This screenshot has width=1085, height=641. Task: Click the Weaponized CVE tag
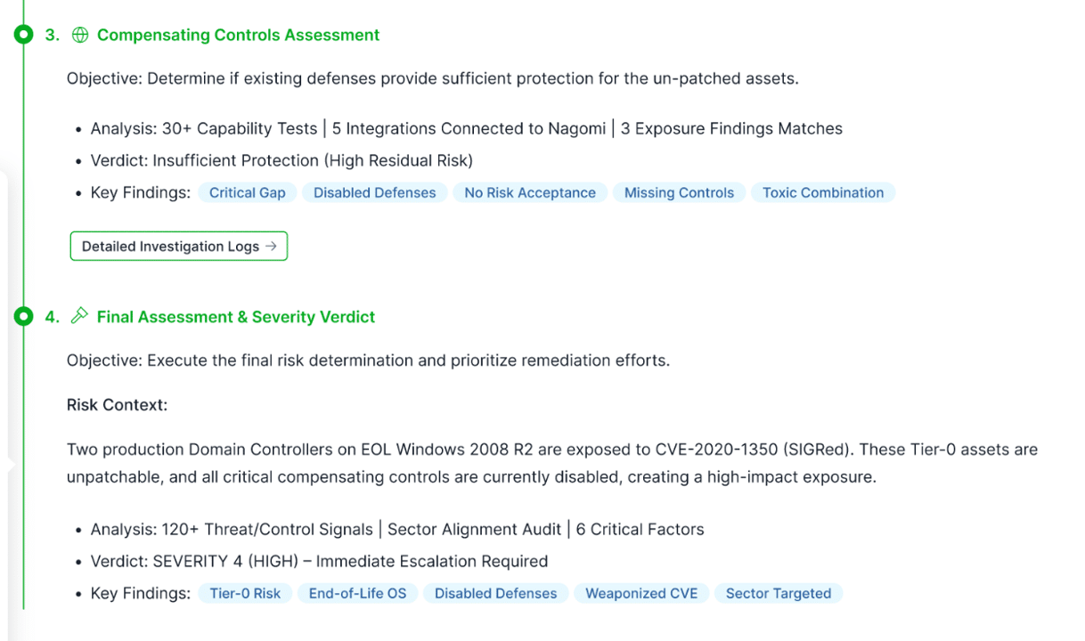point(641,593)
